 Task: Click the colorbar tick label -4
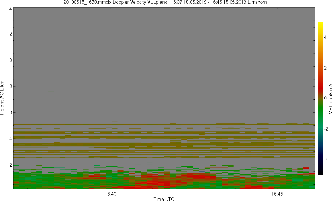[326, 159]
